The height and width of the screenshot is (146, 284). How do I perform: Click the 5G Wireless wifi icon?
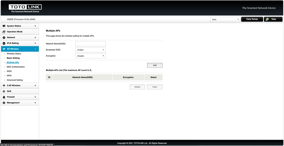tap(4, 49)
